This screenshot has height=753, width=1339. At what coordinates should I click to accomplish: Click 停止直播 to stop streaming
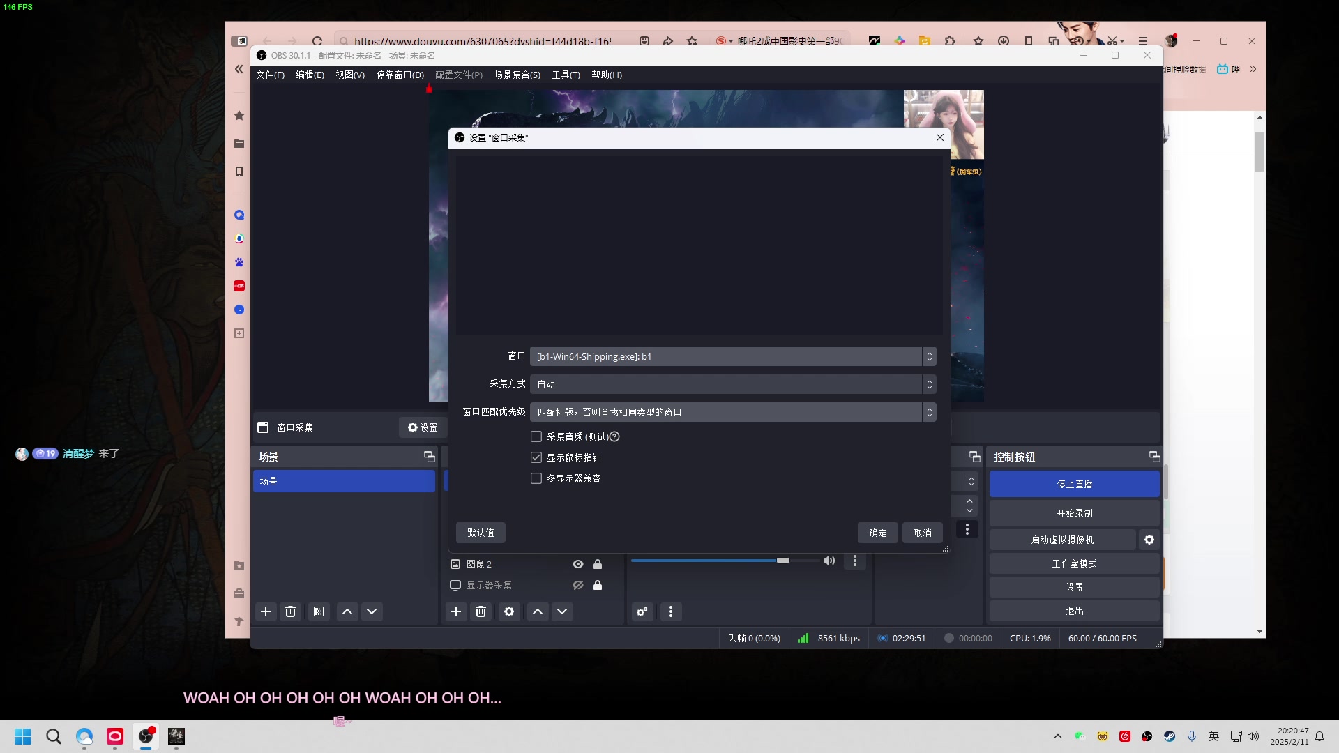tap(1075, 484)
